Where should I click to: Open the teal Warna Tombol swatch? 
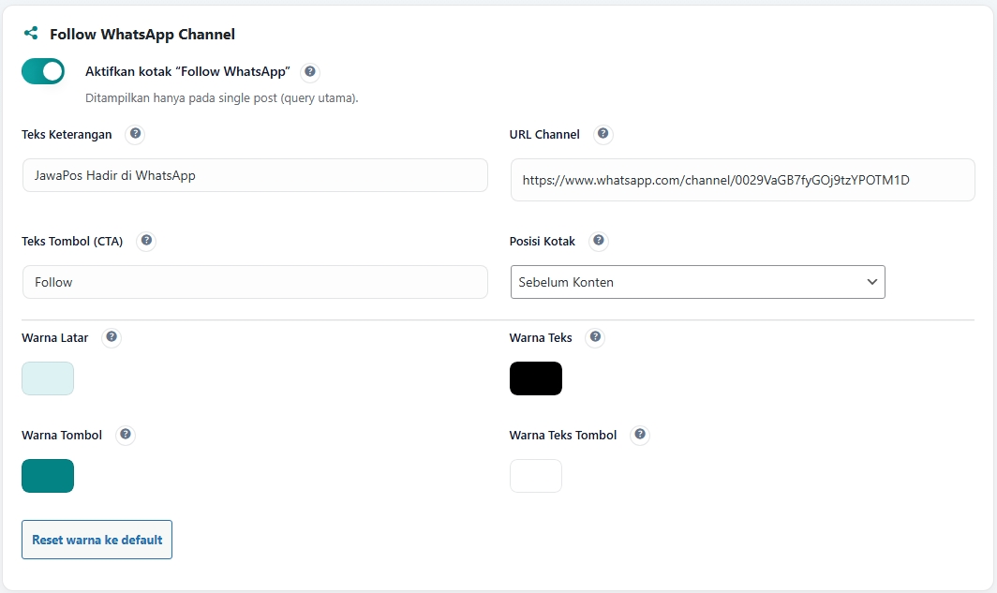48,476
